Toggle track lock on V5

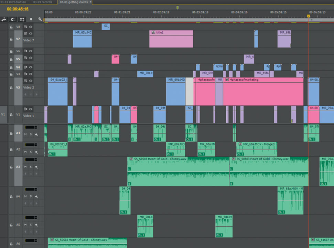[11, 59]
